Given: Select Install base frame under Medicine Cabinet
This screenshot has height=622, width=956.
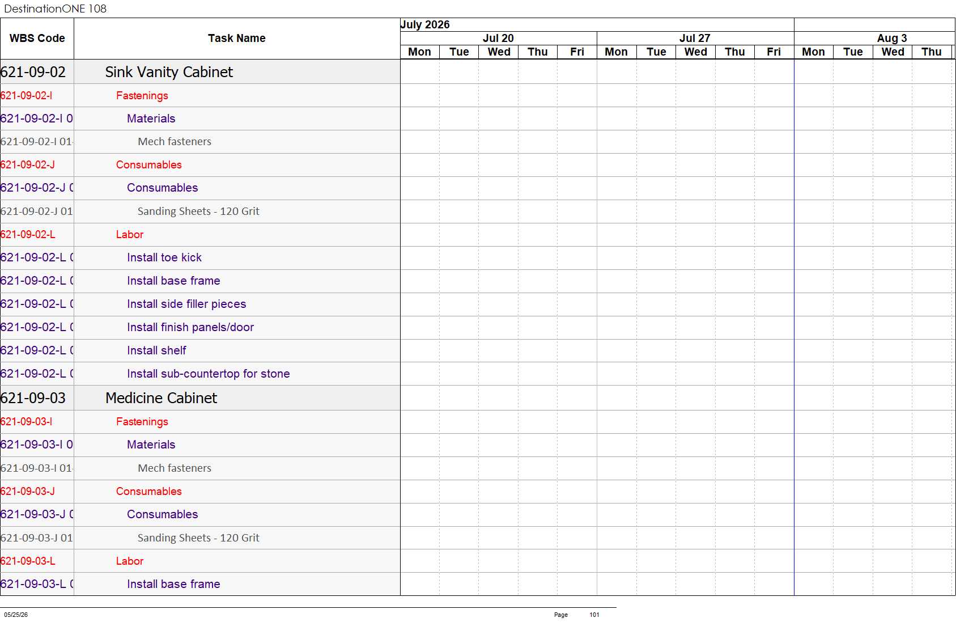Looking at the screenshot, I should [x=173, y=584].
